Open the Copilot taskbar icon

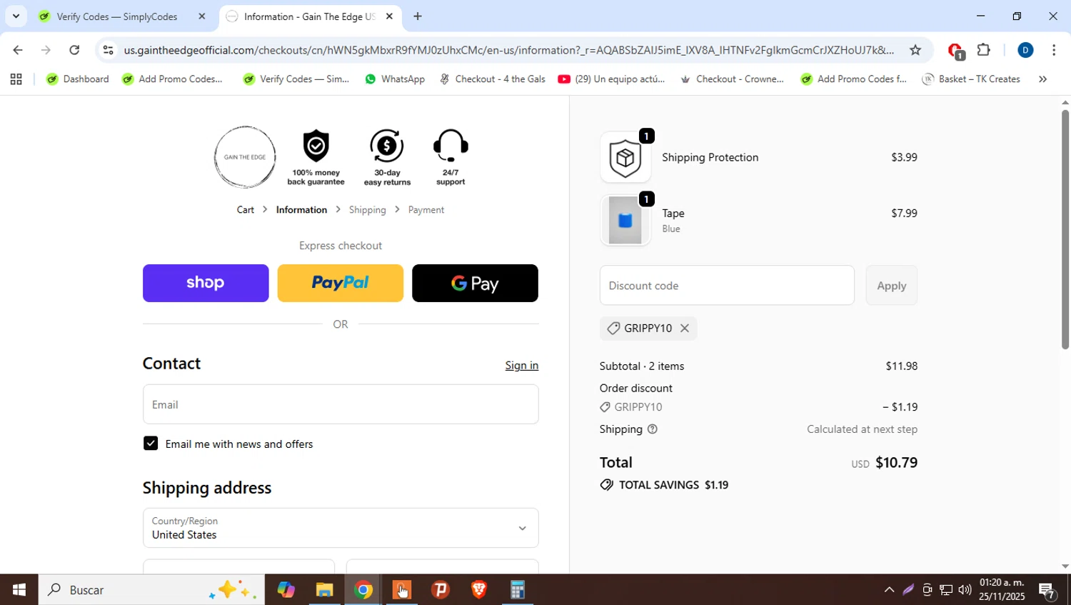click(286, 590)
